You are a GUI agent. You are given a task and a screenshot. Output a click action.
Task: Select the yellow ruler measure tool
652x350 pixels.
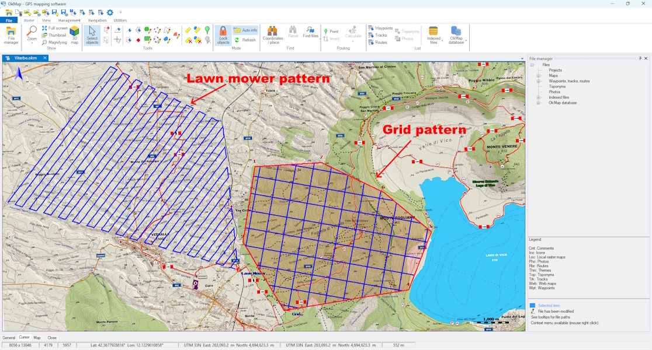tap(188, 30)
